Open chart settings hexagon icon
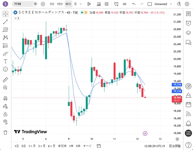This screenshot has height=150, width=193. coord(187,4)
